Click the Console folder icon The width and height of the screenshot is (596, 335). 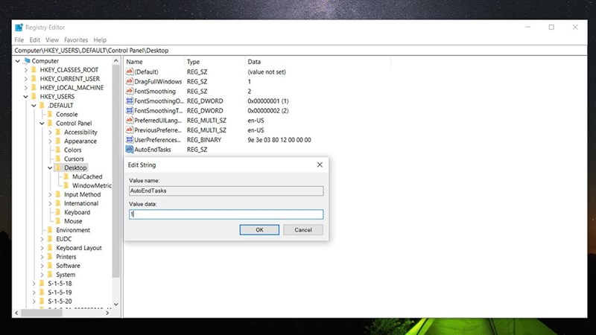[50, 114]
